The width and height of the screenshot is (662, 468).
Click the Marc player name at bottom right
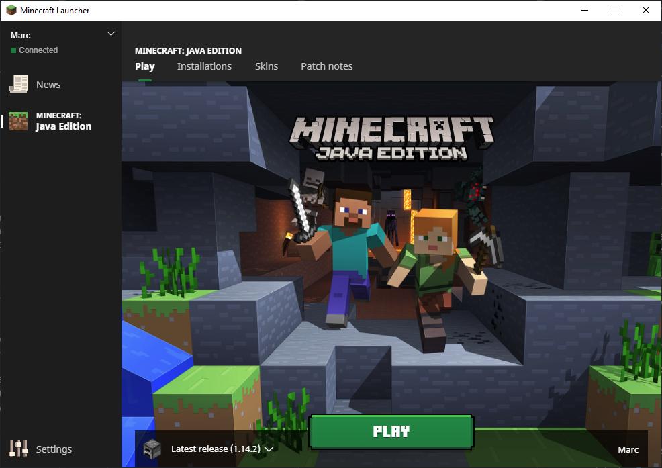click(628, 449)
